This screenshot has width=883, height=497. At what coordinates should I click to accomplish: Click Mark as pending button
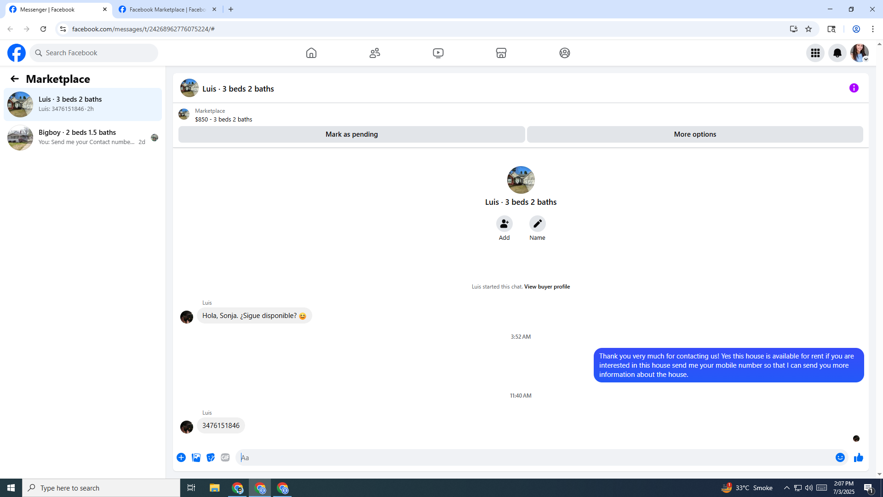[x=351, y=134]
